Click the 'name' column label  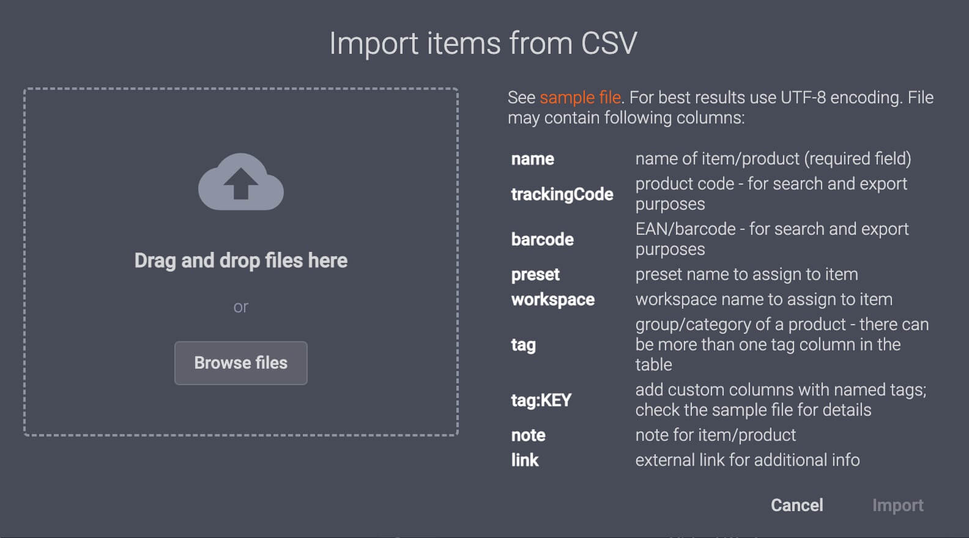coord(532,159)
